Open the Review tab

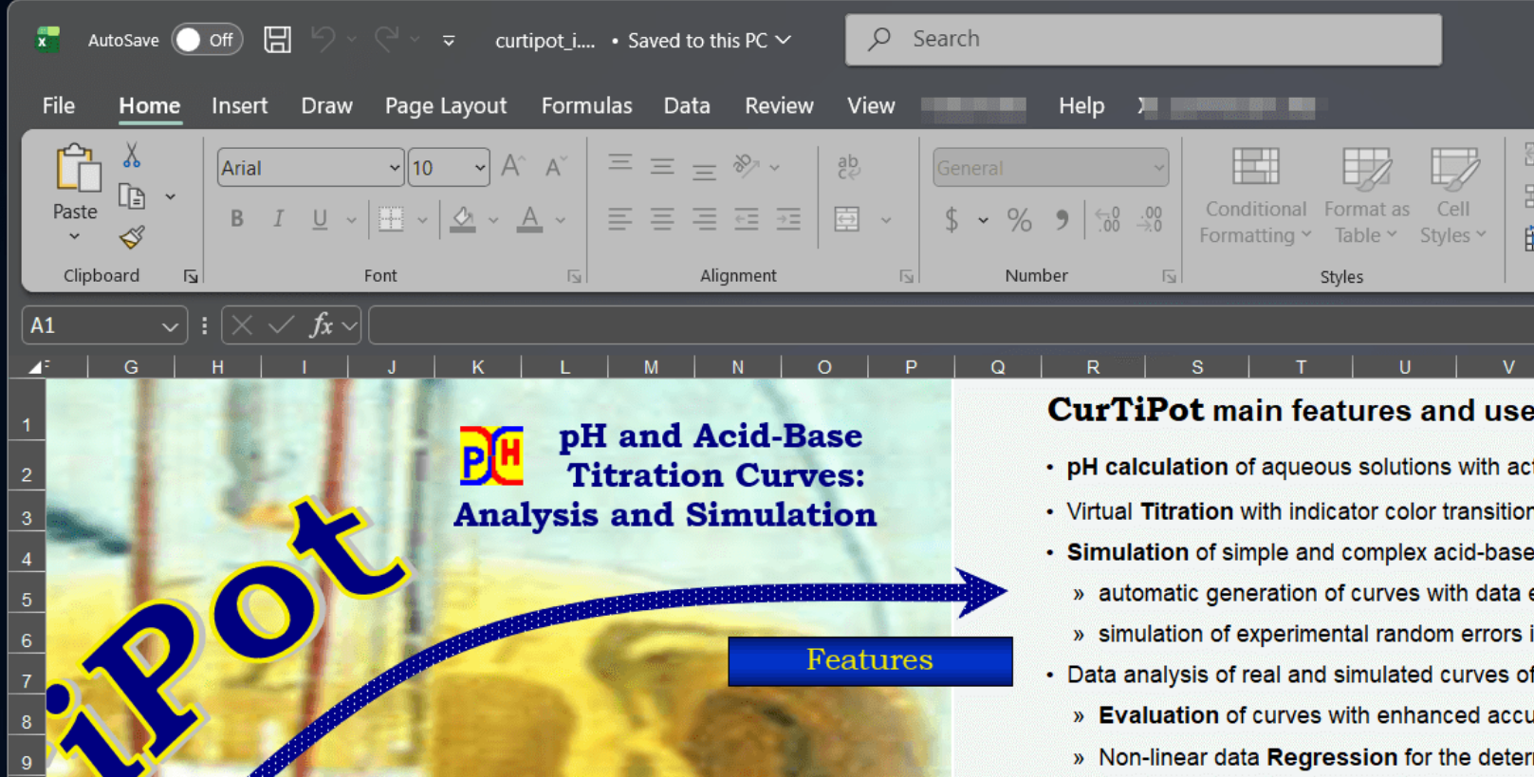pyautogui.click(x=779, y=106)
